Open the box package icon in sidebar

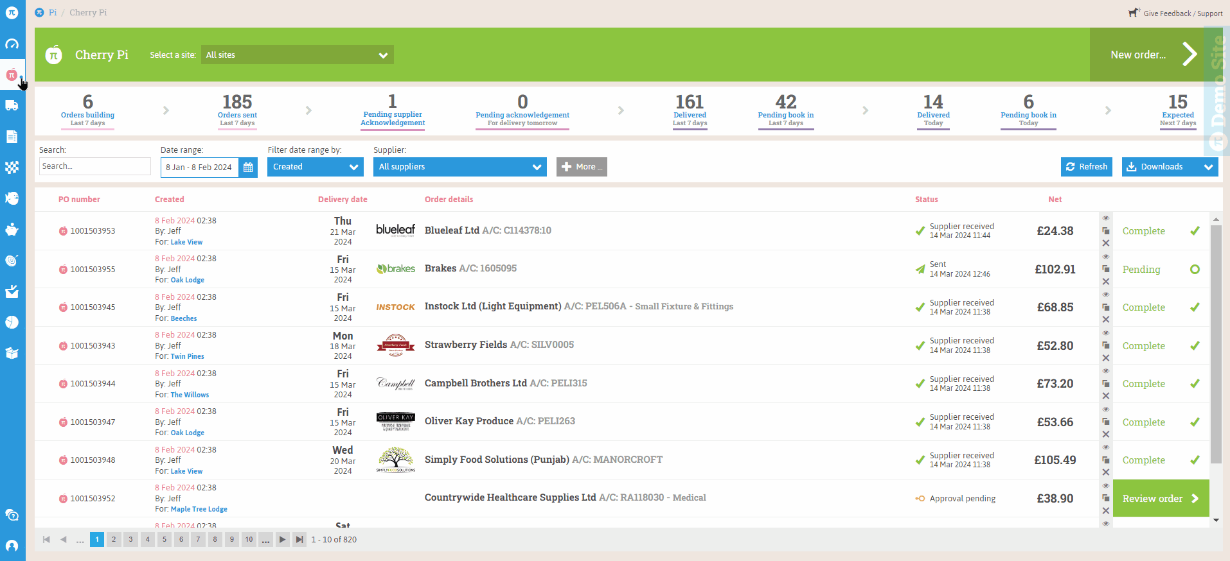pos(12,353)
